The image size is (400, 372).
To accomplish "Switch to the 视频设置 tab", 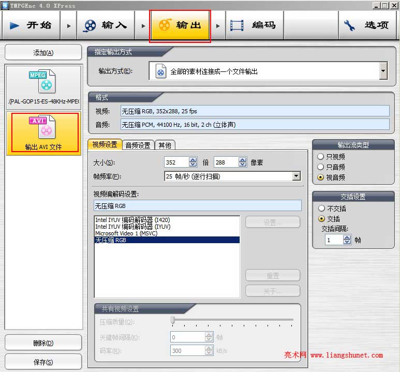I will [105, 145].
